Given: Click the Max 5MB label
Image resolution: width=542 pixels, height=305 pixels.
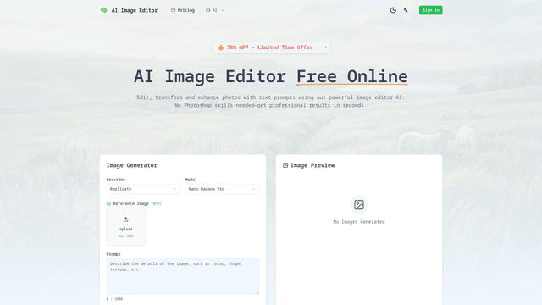Looking at the screenshot, I should (x=126, y=236).
